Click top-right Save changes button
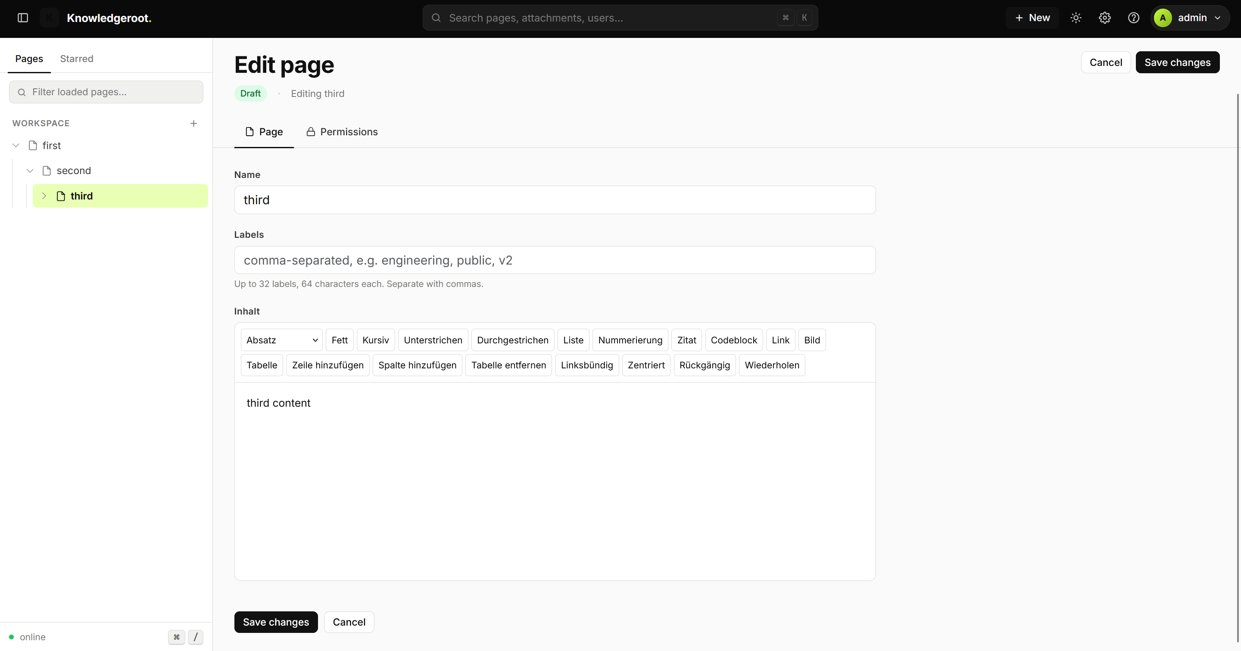 coord(1177,62)
